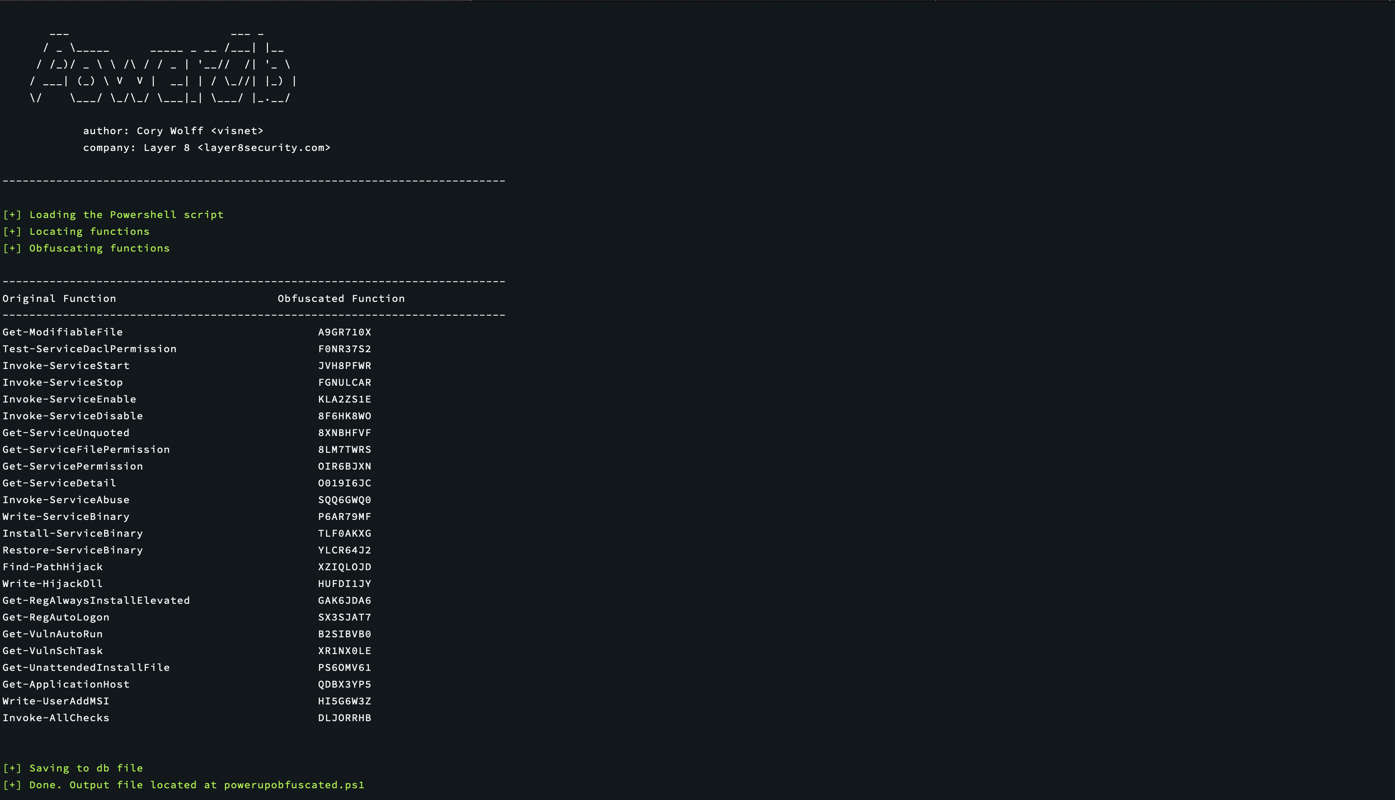The height and width of the screenshot is (800, 1395).
Task: Select the 'Get-VulnAutoRun' function name
Action: pyautogui.click(x=53, y=634)
